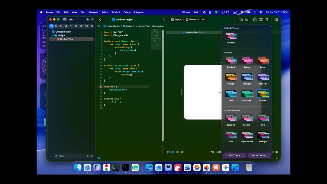The image size is (327, 184).
Task: Open the debug navigator spray icon
Action: 81,26
